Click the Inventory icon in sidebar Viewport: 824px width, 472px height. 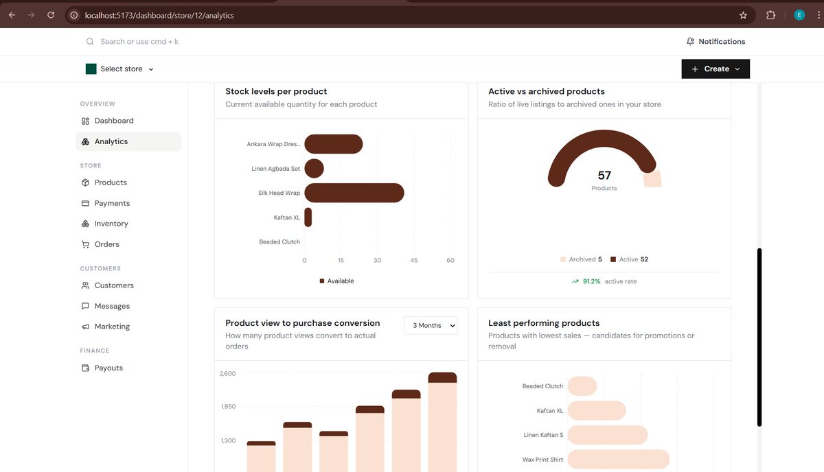point(85,224)
